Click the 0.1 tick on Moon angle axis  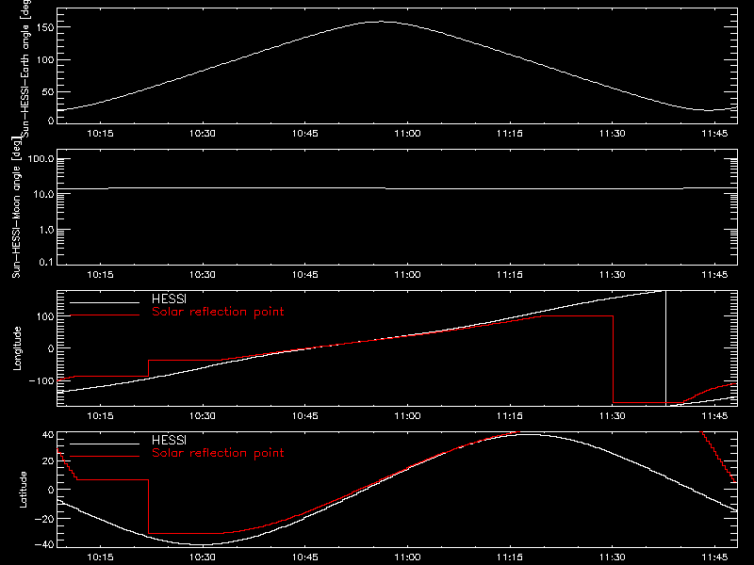pyautogui.click(x=46, y=262)
